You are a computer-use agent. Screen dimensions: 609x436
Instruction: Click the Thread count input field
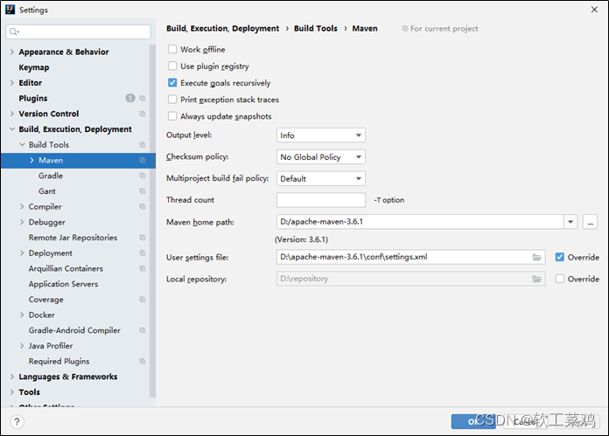321,200
